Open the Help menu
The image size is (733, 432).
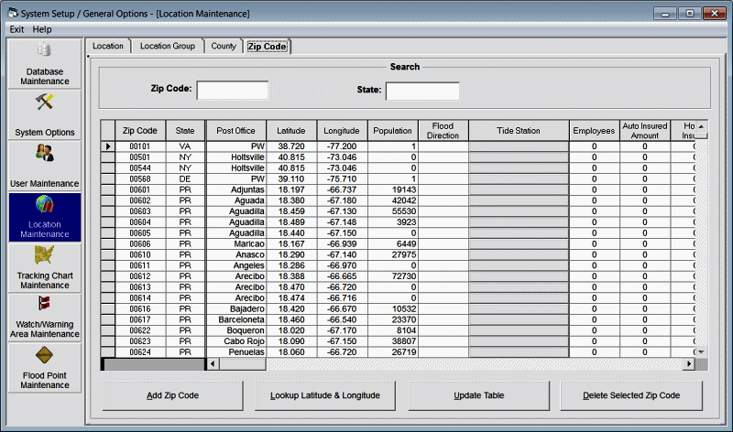click(x=42, y=29)
